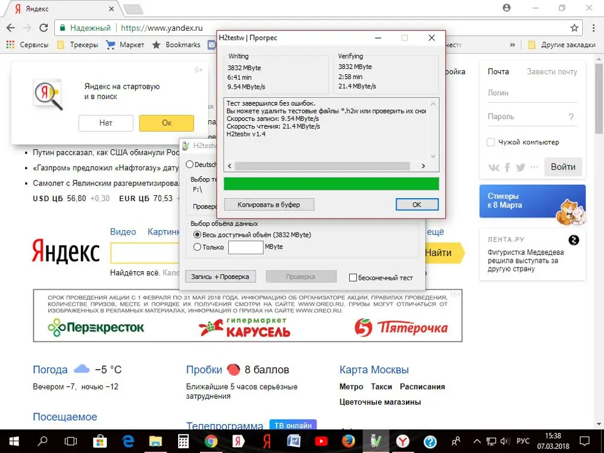Click the green progress bar
Image resolution: width=604 pixels, height=453 pixels.
[x=331, y=184]
